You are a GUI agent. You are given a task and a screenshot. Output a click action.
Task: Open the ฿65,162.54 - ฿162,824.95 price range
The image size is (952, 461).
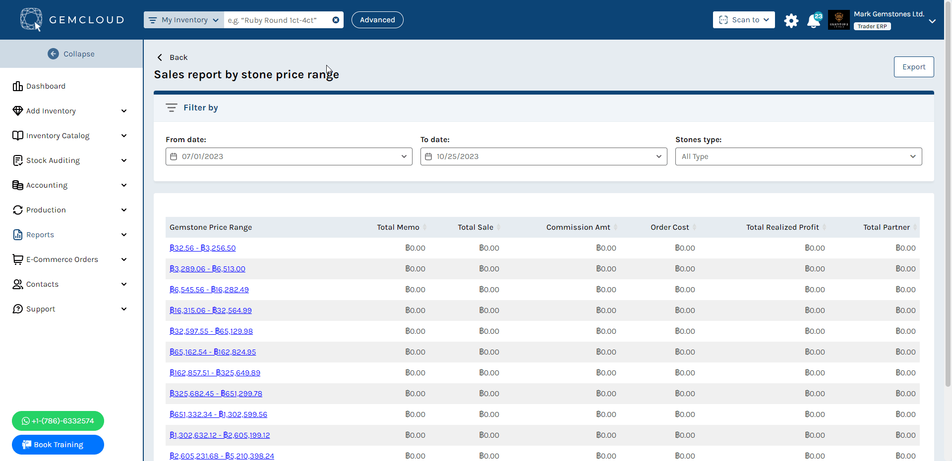click(x=213, y=352)
